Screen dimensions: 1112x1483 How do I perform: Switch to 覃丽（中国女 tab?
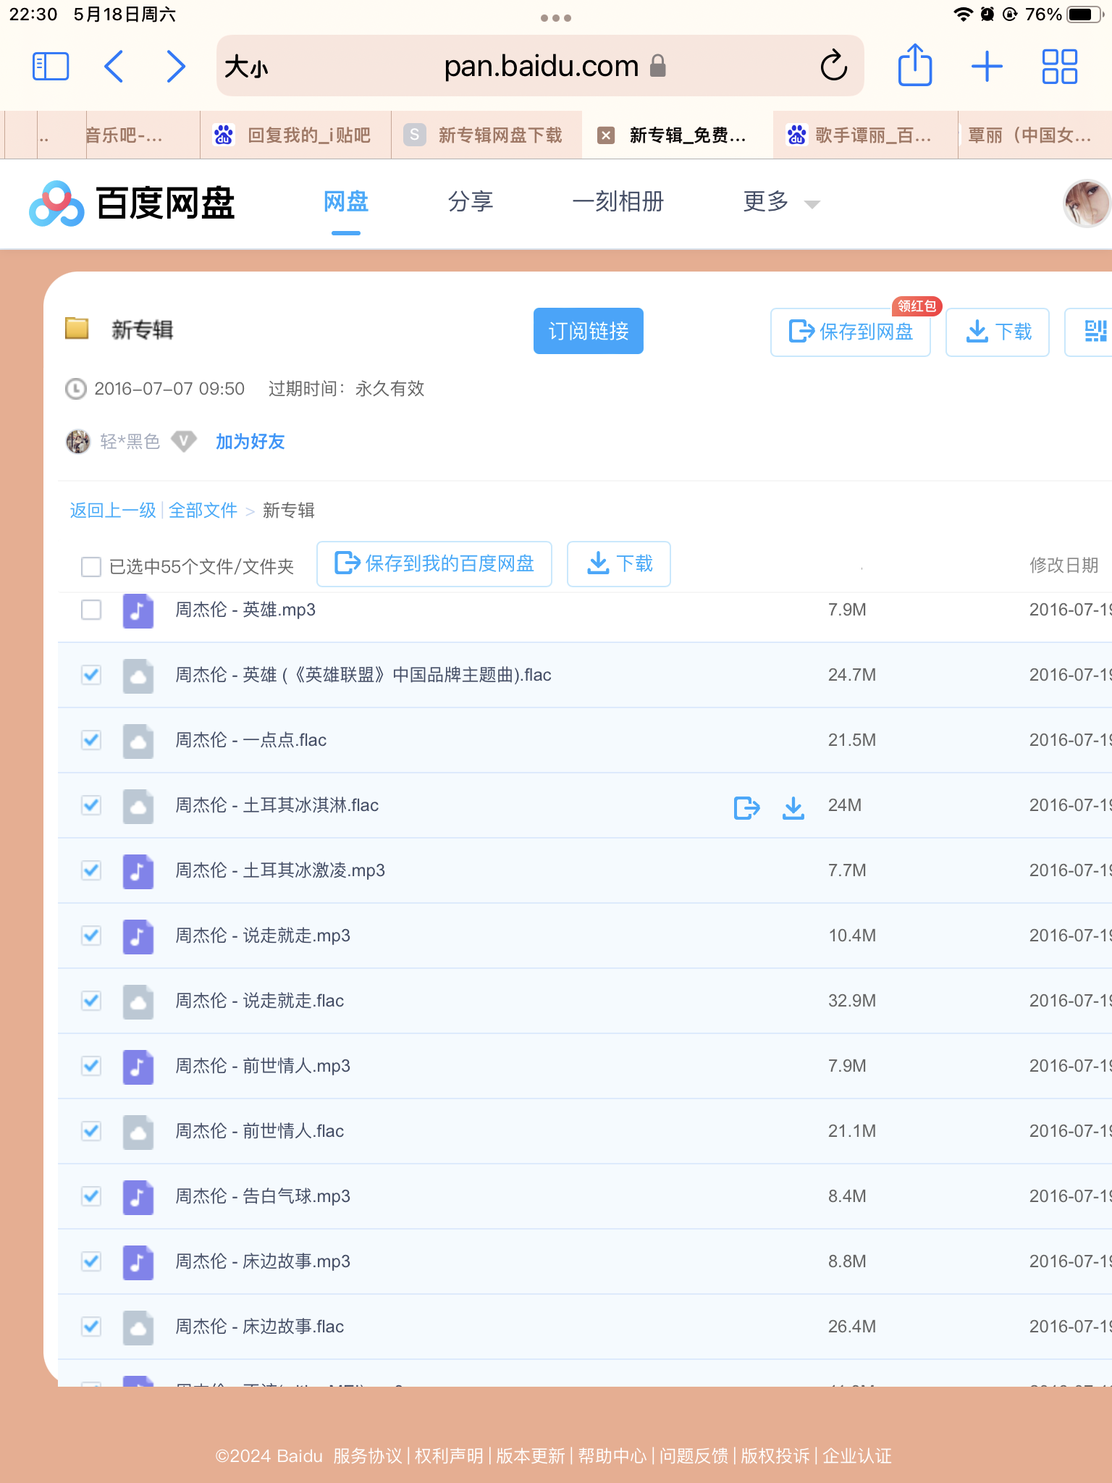(1035, 135)
